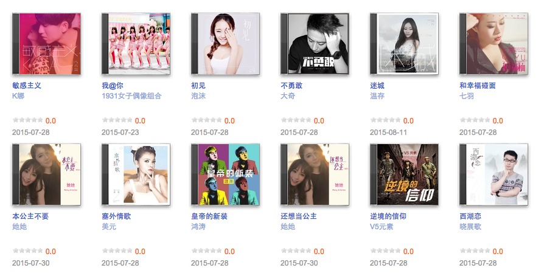This screenshot has width=547, height=276.
Task: Open the 迷城 album title link
Action: [377, 85]
